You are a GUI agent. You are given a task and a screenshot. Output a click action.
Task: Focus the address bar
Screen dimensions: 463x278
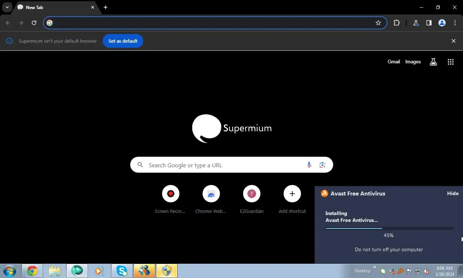(x=215, y=23)
